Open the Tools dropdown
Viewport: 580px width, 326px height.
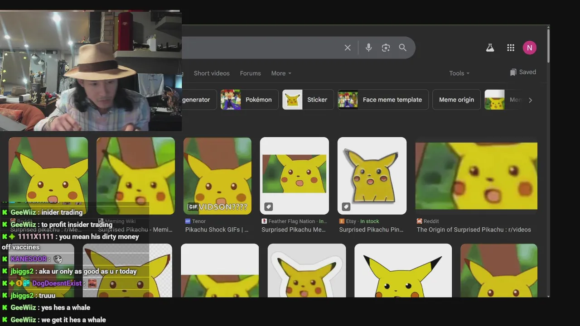click(x=459, y=73)
